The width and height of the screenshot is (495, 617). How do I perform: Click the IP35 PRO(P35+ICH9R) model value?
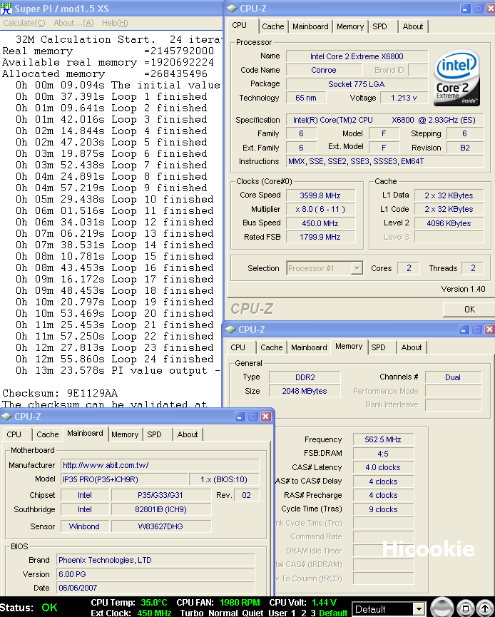[x=124, y=479]
